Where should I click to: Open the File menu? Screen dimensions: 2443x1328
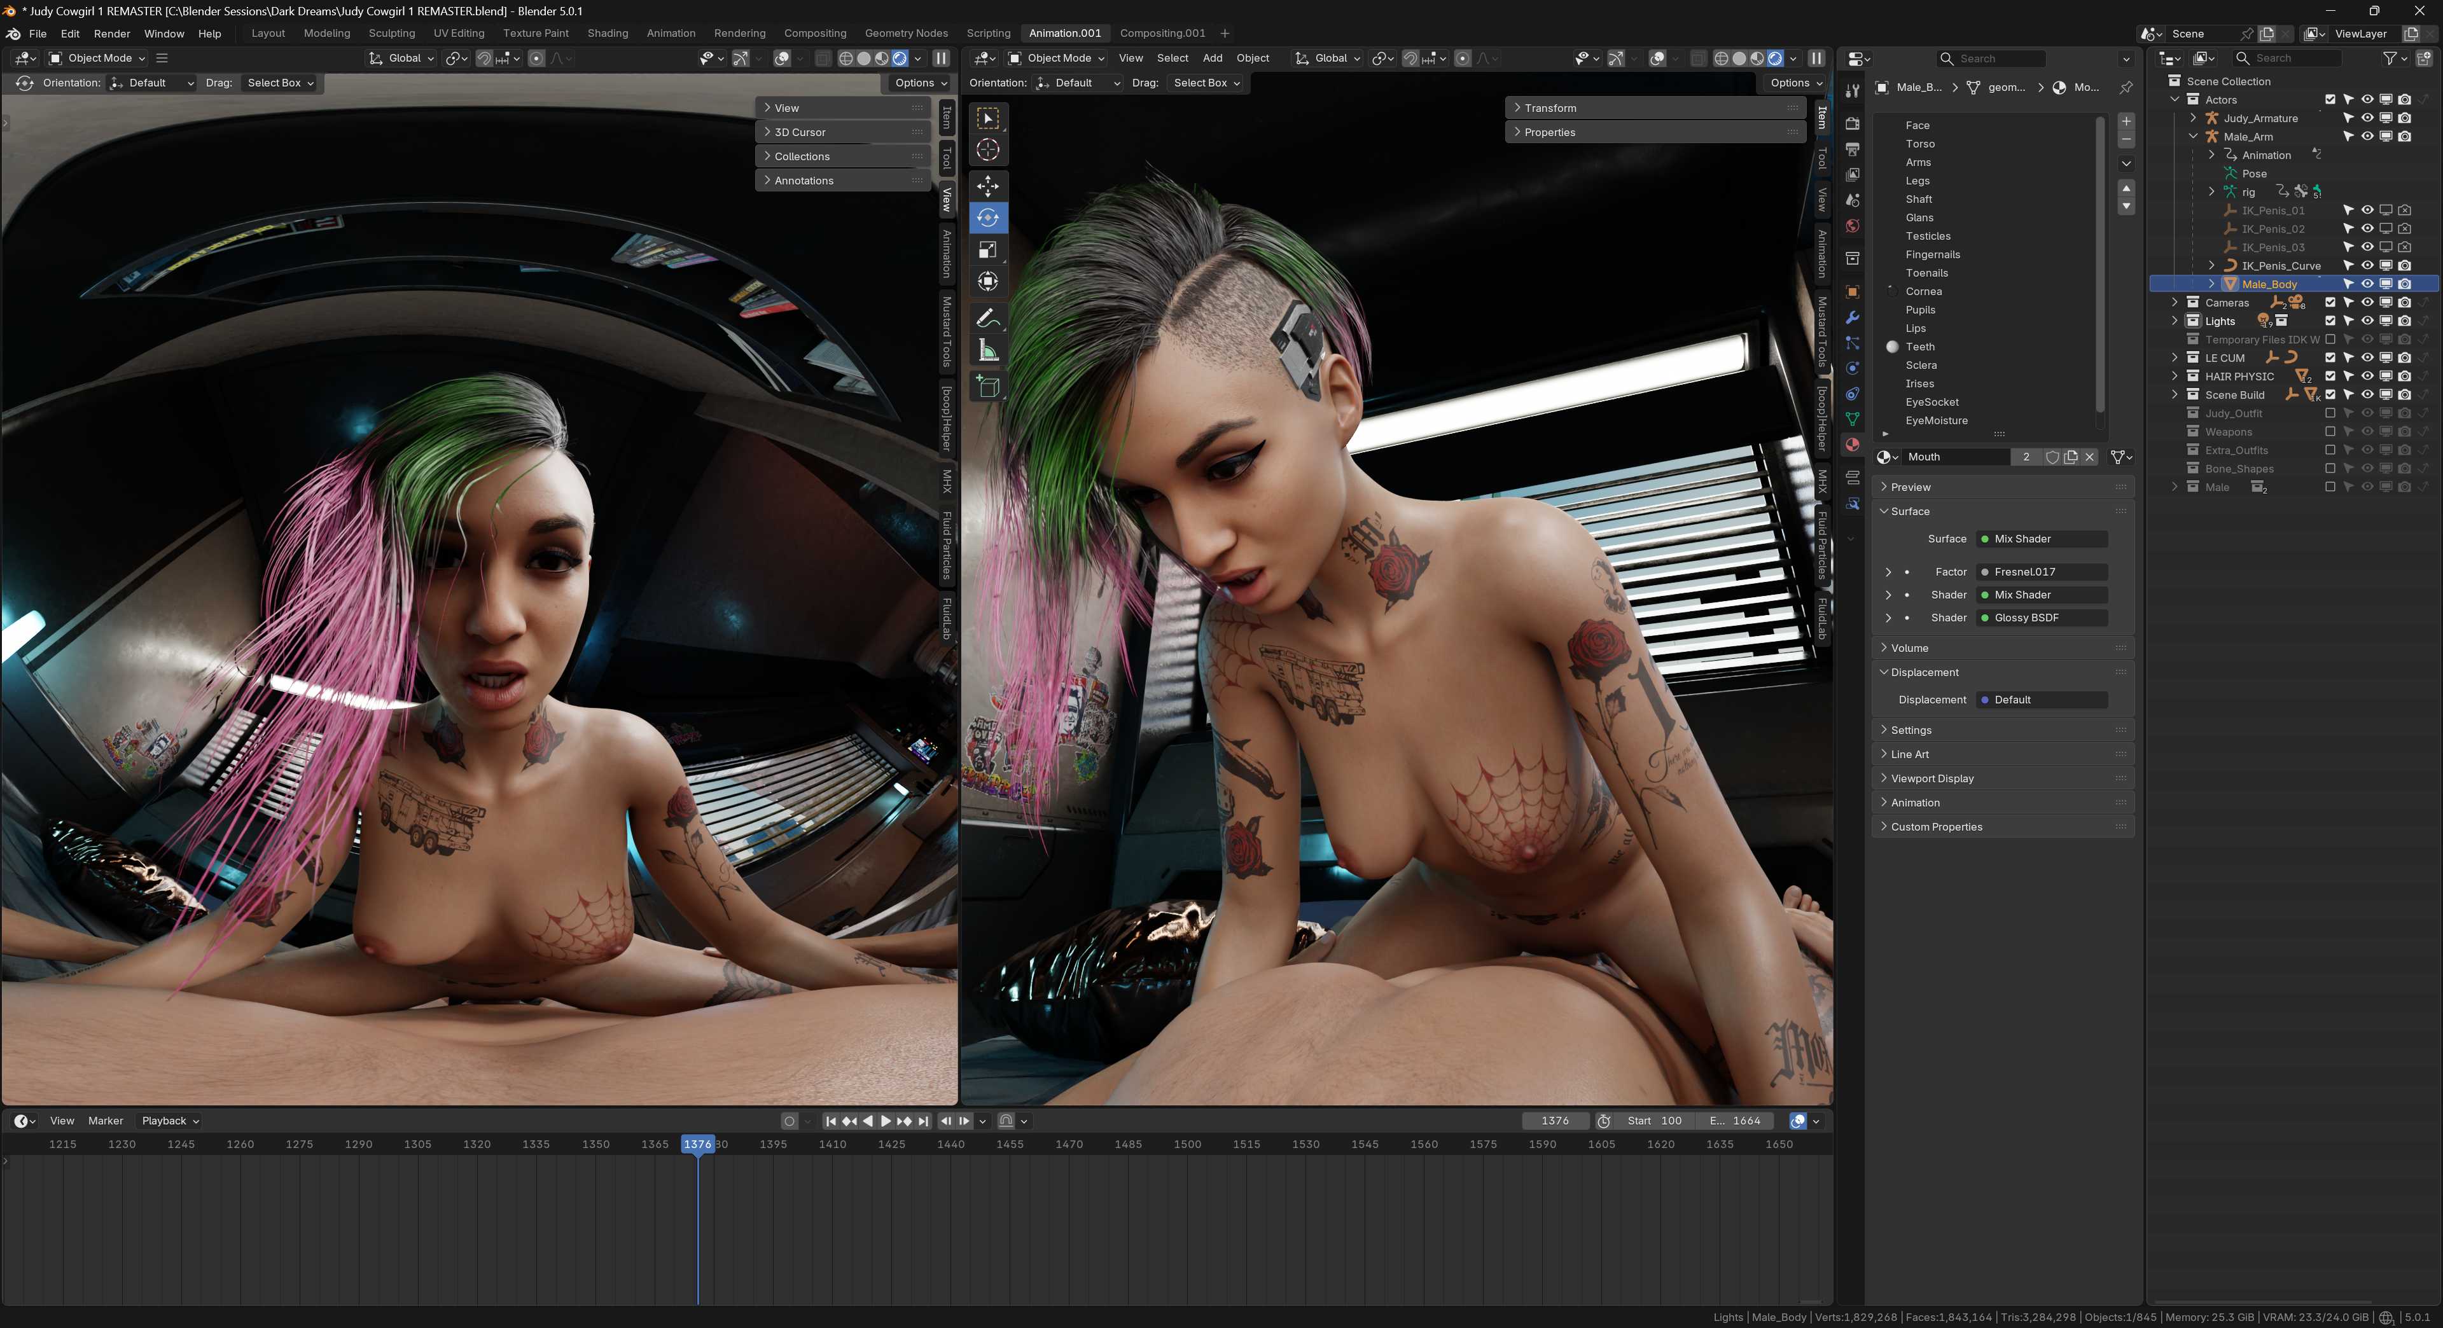pyautogui.click(x=38, y=34)
